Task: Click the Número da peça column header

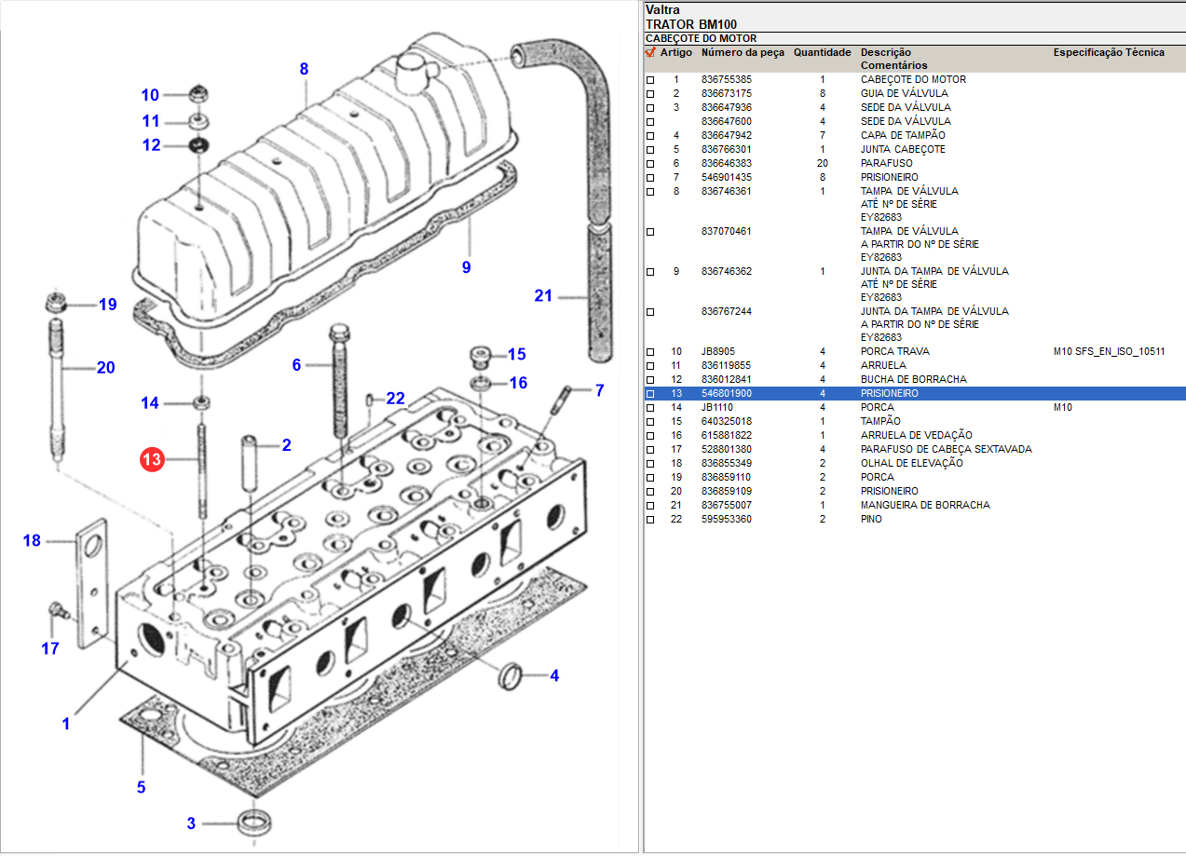Action: [x=743, y=53]
